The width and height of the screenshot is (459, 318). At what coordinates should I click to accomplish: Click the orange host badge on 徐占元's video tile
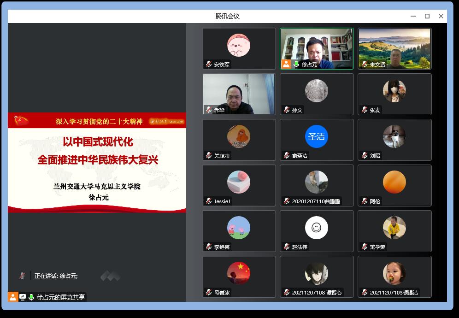(x=286, y=64)
